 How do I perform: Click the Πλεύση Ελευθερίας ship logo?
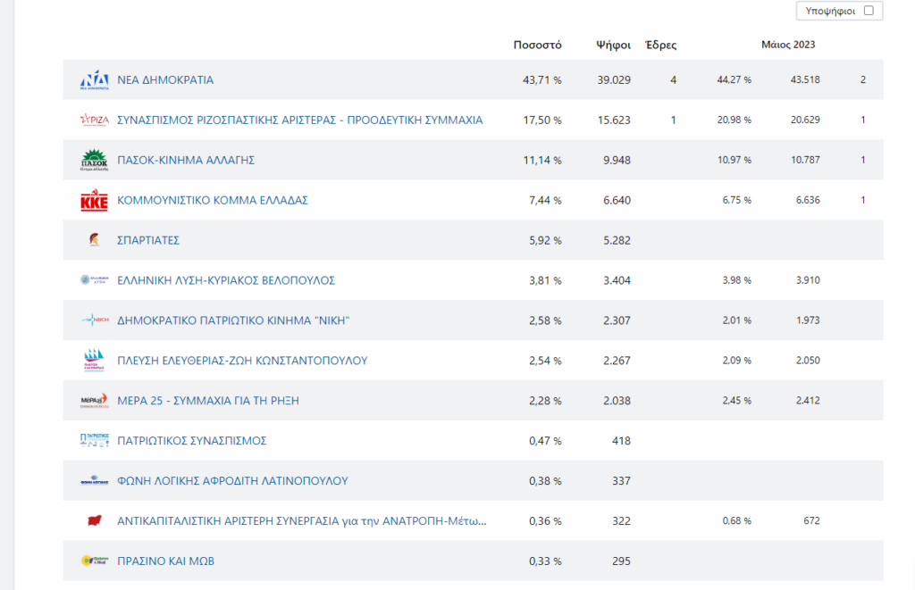coord(94,361)
